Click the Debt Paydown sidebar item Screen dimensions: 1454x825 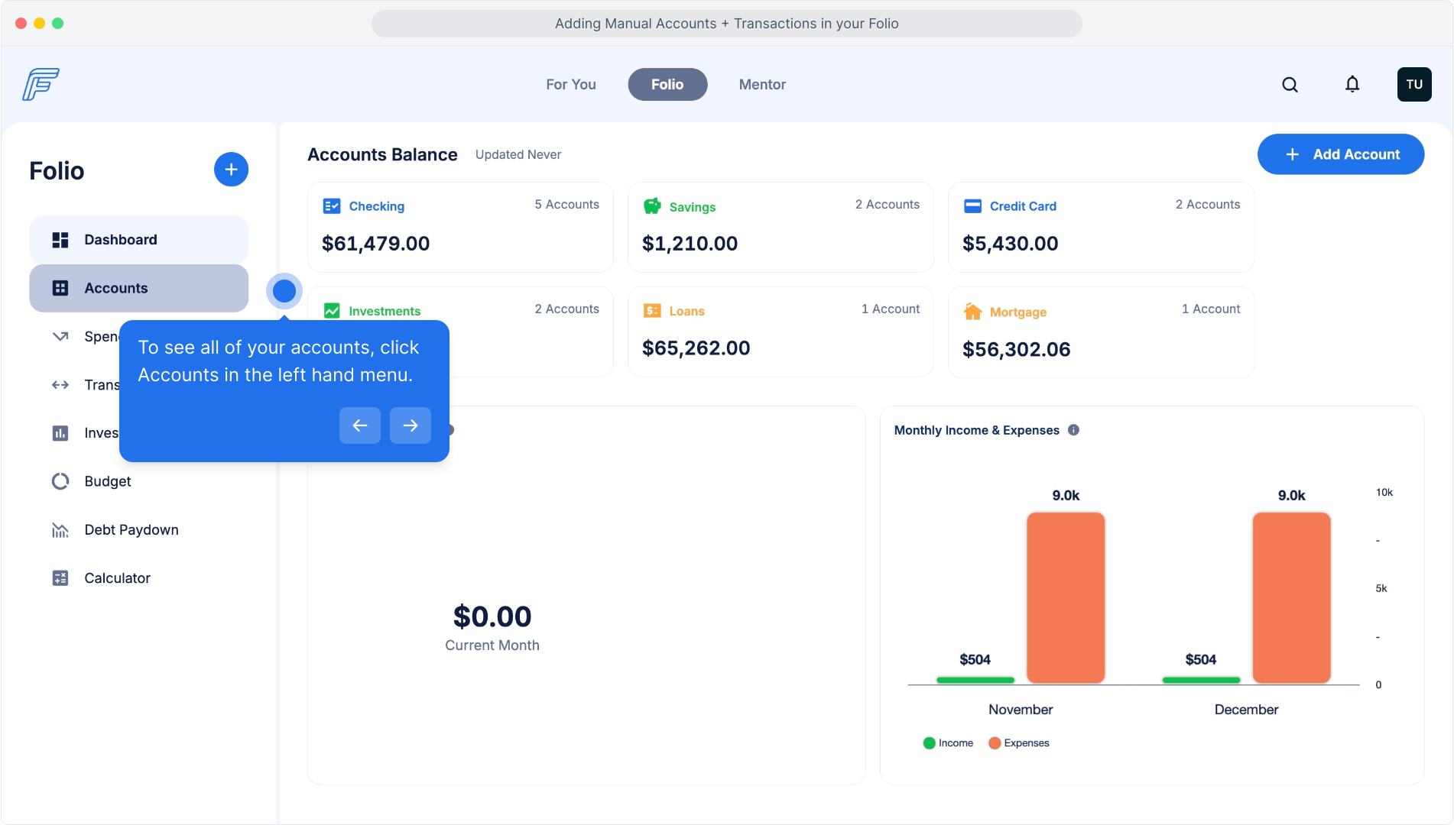click(131, 530)
